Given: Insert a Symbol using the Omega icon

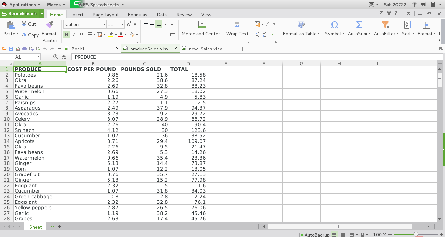Looking at the screenshot, I should pyautogui.click(x=334, y=25).
